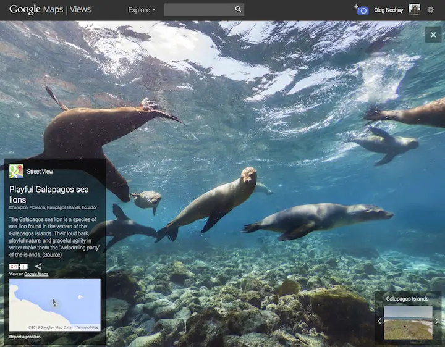445x347 pixels.
Task: Click the +1 count badge
Action: coord(24,267)
